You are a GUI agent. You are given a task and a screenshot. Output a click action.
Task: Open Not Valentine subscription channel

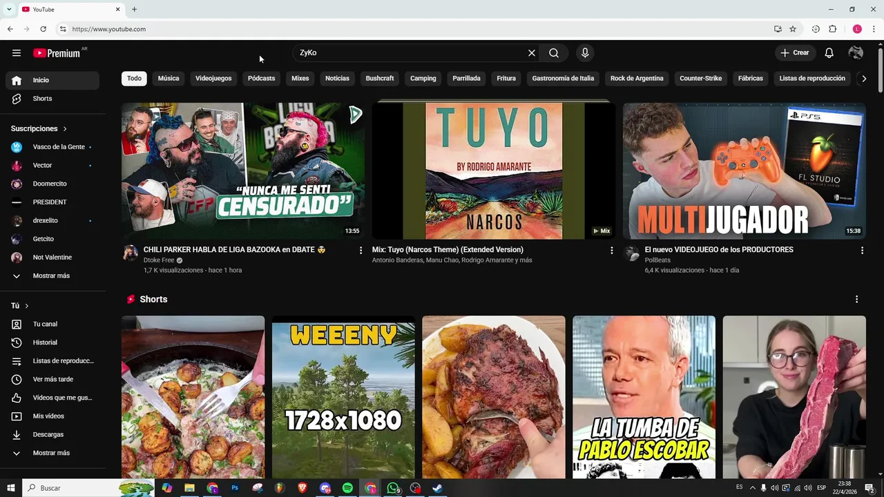tap(52, 257)
